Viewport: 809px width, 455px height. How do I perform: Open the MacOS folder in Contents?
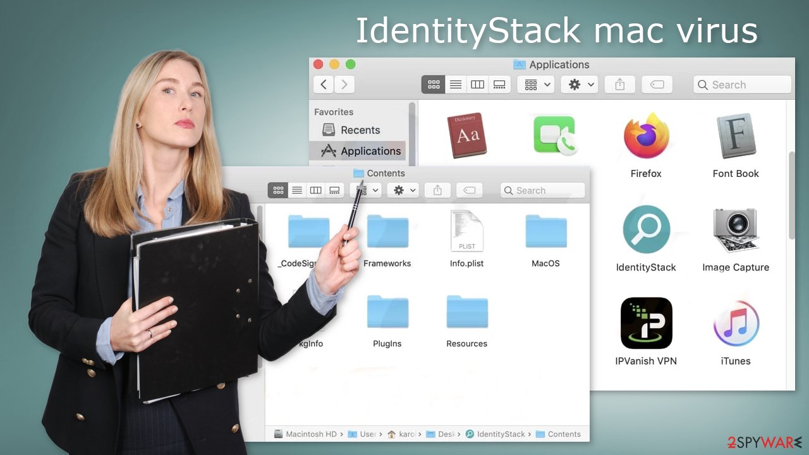coord(545,231)
